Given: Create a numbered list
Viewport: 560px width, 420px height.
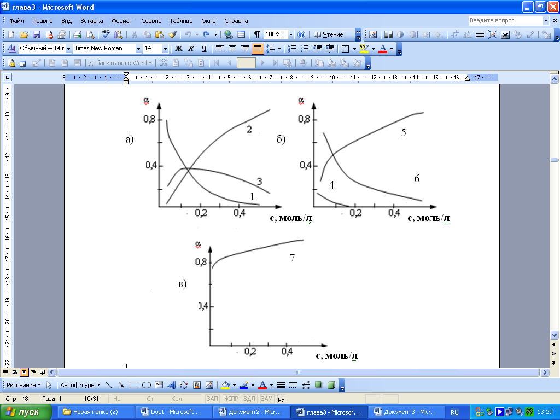Looking at the screenshot, I should tap(292, 49).
